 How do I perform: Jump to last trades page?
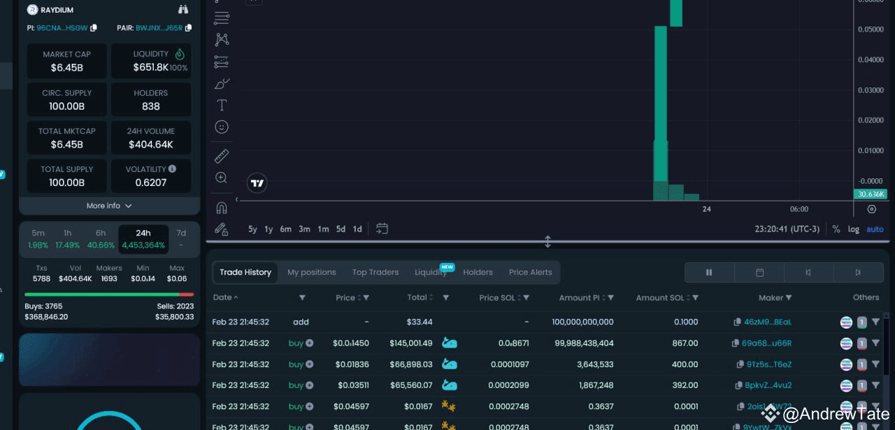pos(858,273)
